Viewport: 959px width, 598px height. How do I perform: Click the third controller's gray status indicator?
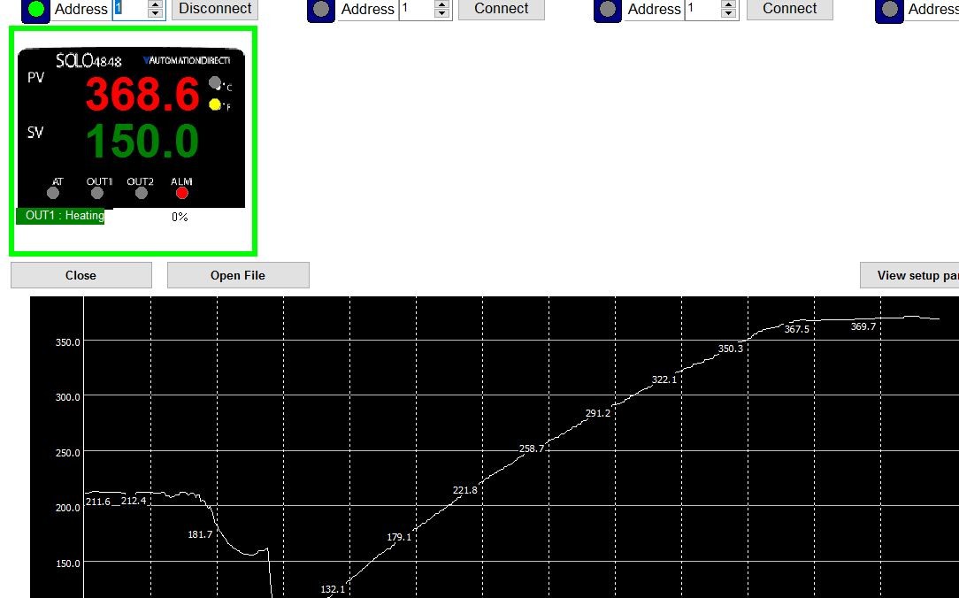pos(608,9)
